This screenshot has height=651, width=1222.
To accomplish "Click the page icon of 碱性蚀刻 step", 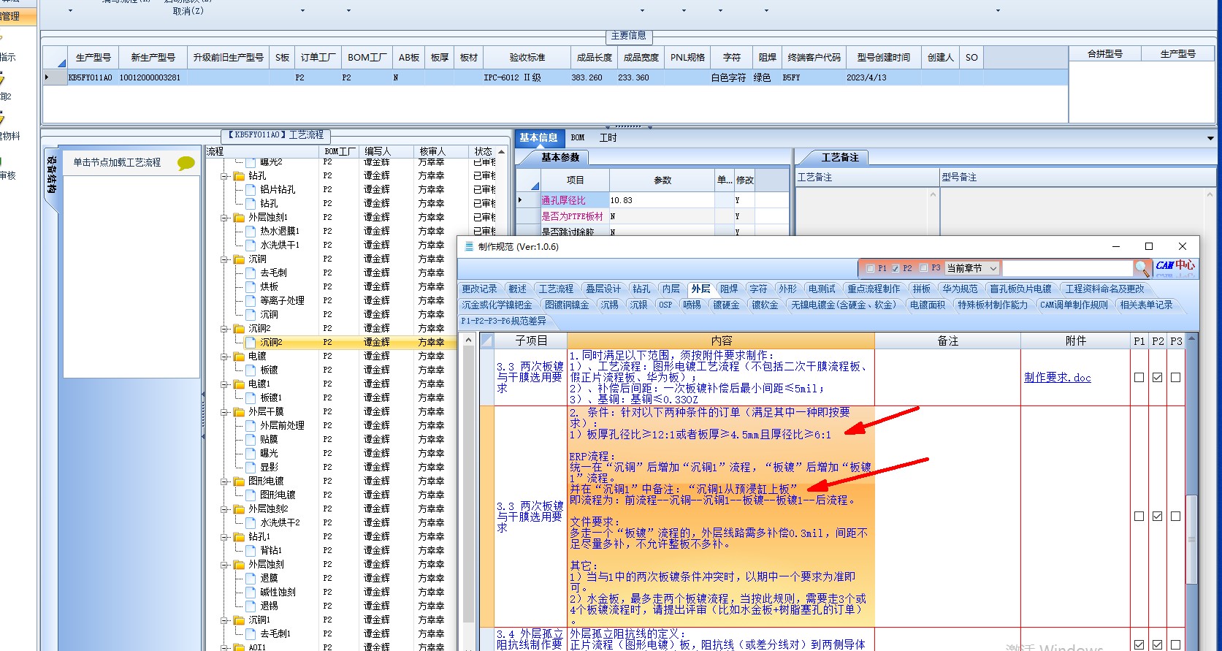I will 251,592.
